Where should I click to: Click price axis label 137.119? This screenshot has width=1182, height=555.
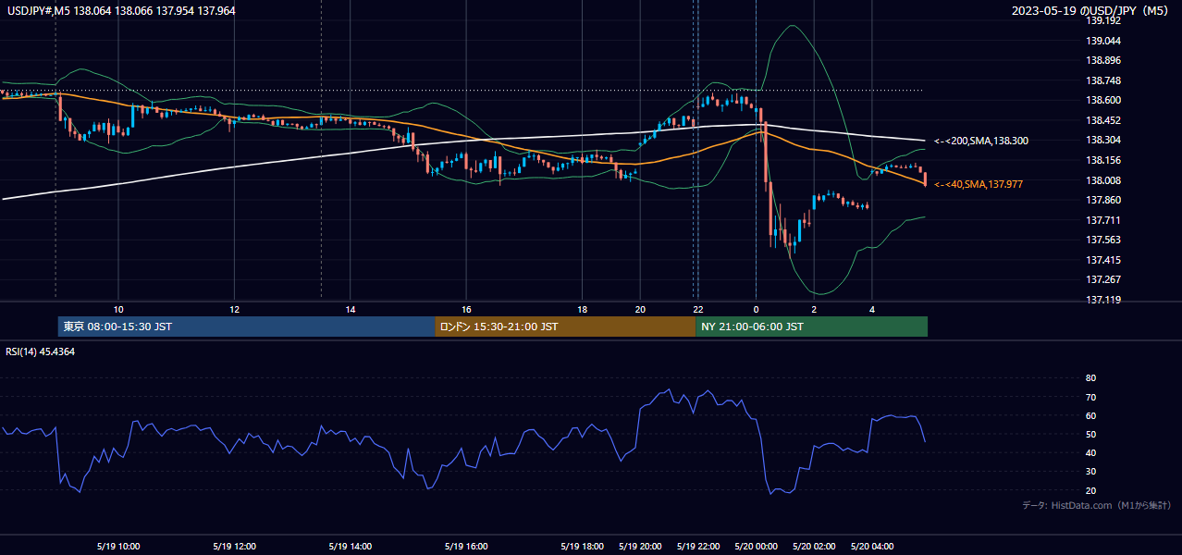(1103, 300)
